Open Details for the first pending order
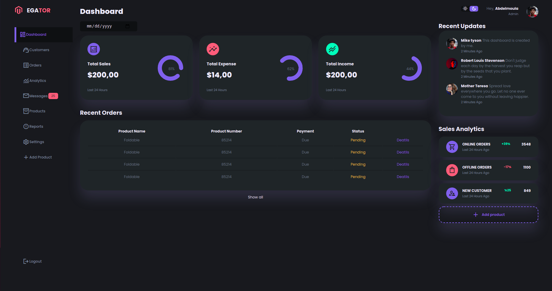This screenshot has width=552, height=291. tap(403, 140)
